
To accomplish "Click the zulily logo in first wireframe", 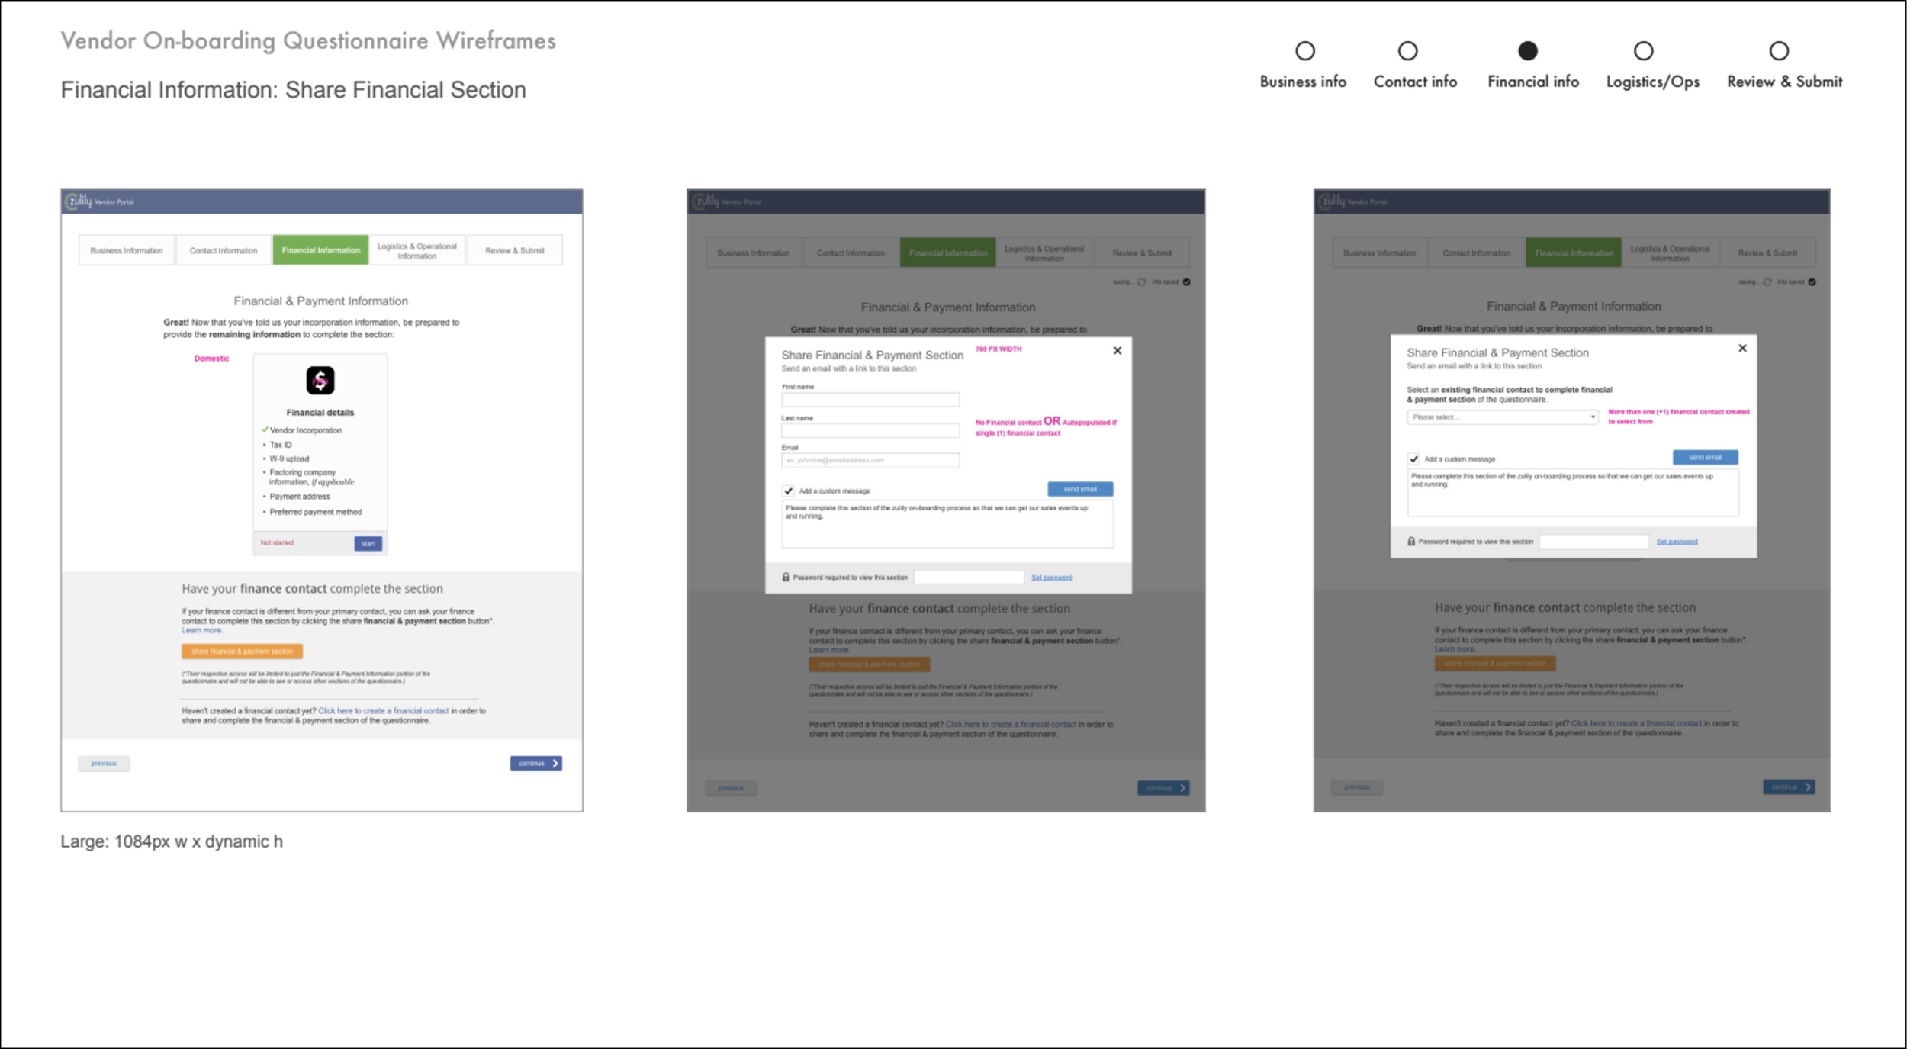I will pos(79,201).
